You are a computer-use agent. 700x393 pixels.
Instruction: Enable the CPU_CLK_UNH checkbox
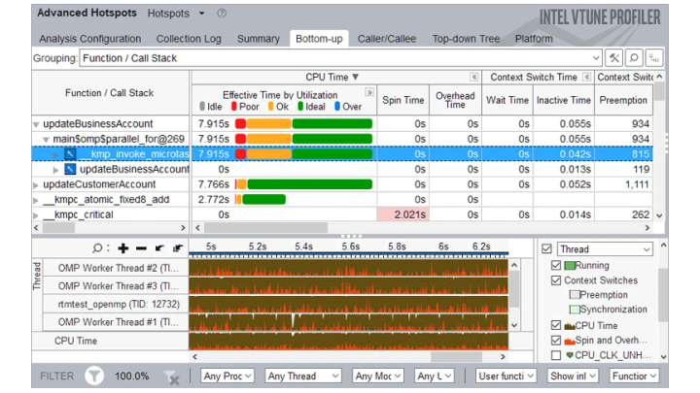556,355
